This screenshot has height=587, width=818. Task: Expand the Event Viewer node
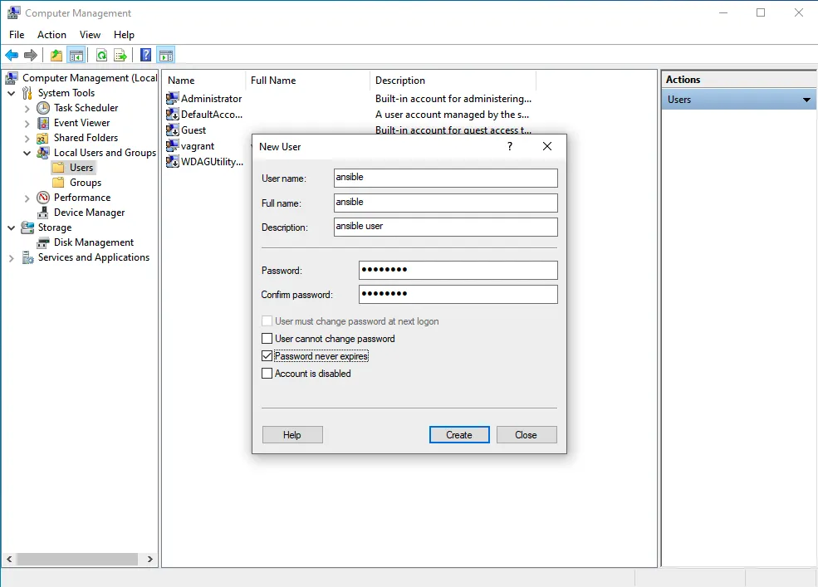click(x=27, y=124)
